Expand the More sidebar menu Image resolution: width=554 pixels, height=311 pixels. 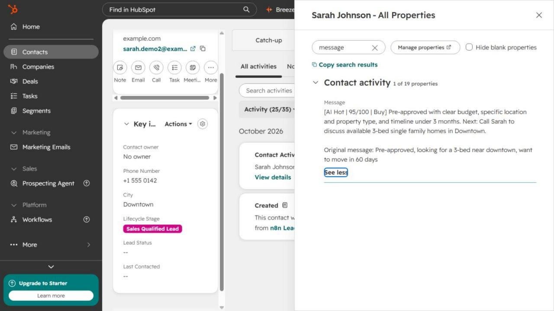(x=51, y=244)
